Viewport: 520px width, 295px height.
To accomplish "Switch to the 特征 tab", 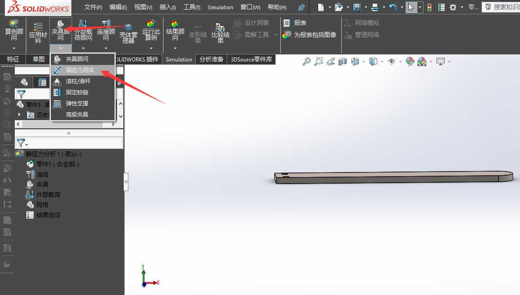I will pyautogui.click(x=12, y=59).
